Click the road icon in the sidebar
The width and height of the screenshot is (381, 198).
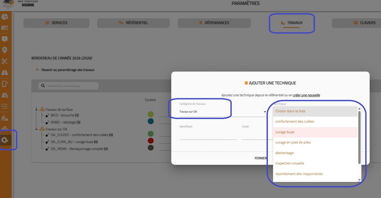[x=5, y=73]
